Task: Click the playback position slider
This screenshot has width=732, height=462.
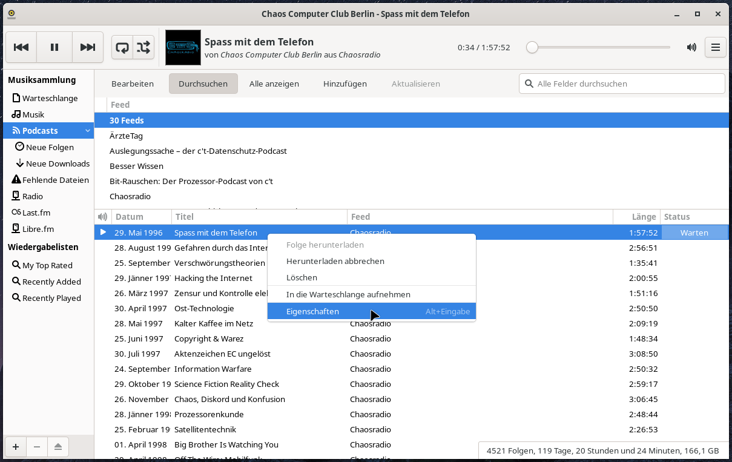Action: (599, 47)
